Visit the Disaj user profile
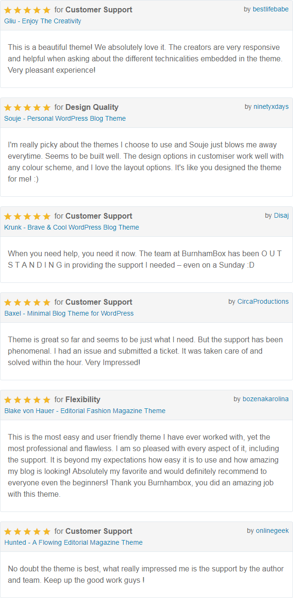Screen dimensions: 293x598 tap(281, 215)
